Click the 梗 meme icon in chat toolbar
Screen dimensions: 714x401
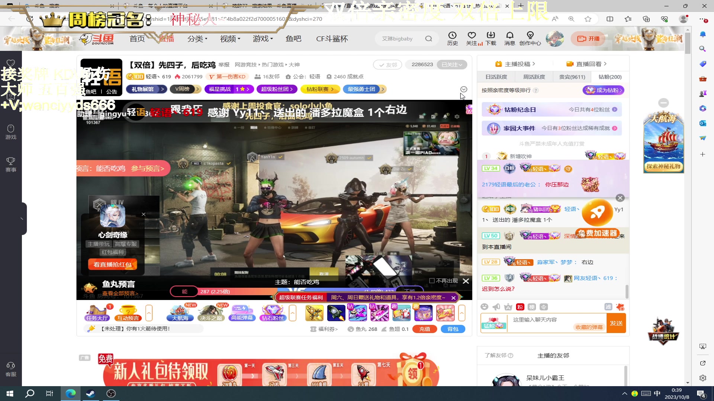(x=532, y=307)
